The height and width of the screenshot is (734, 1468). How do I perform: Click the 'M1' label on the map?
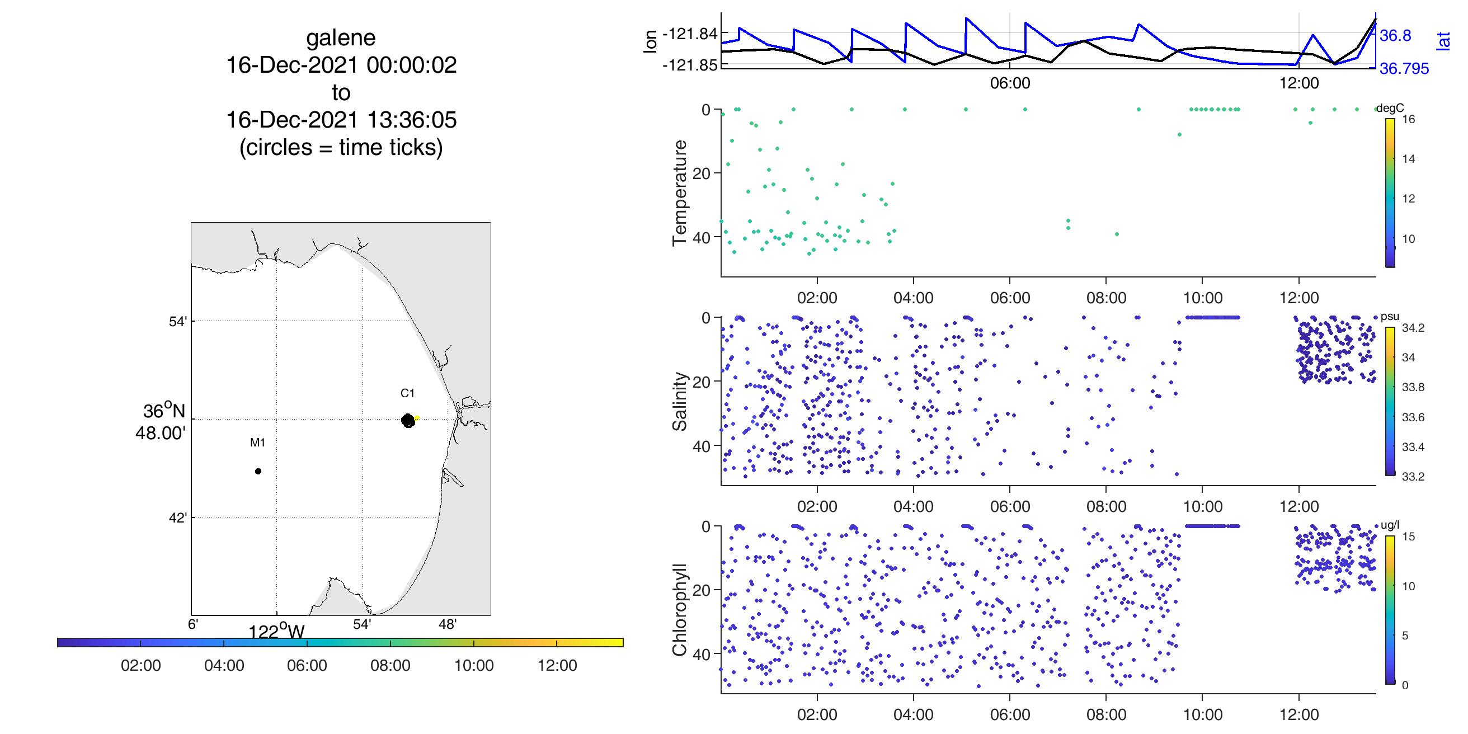pyautogui.click(x=257, y=442)
